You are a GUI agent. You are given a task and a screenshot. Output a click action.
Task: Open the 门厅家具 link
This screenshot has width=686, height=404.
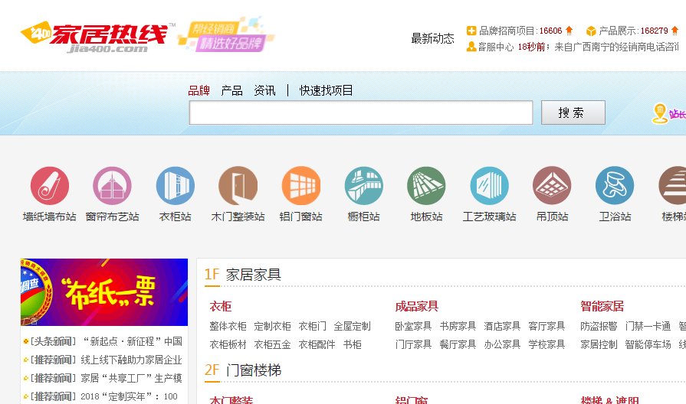[x=413, y=344]
